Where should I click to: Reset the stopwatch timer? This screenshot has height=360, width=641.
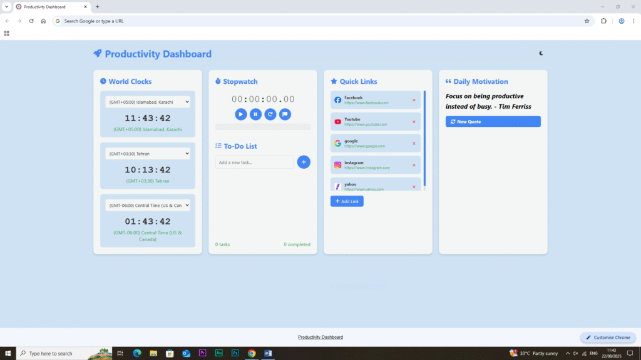pos(270,114)
